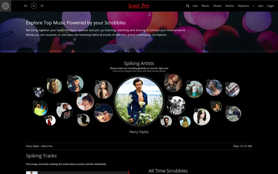Image resolution: width=278 pixels, height=174 pixels.
Task: Select artist bubble number 15
Action: click(x=232, y=90)
